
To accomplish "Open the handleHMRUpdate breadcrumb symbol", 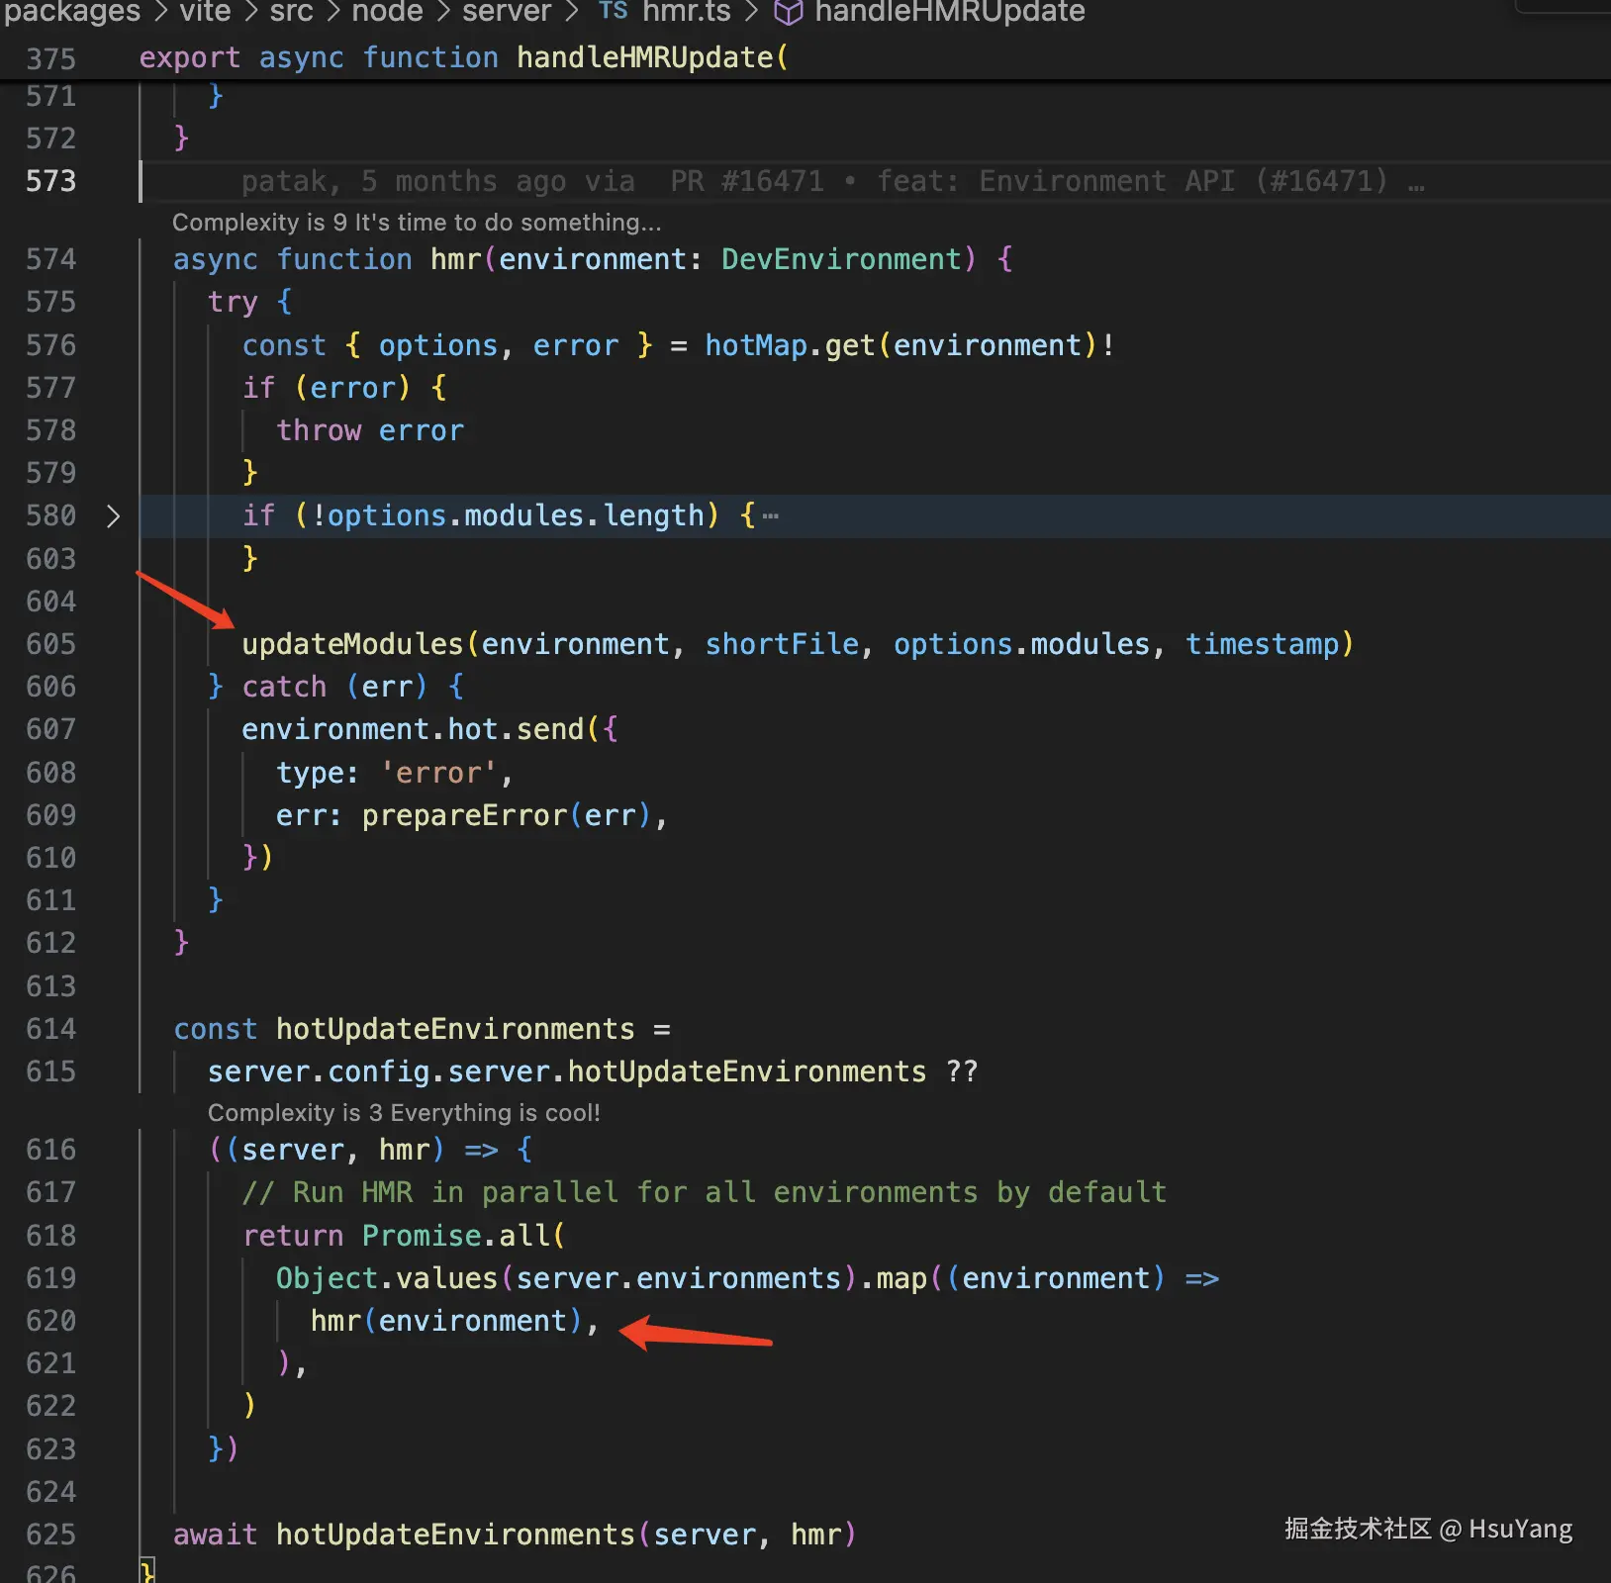I will [x=950, y=12].
